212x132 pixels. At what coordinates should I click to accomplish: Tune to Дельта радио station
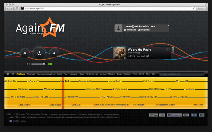coord(120,89)
